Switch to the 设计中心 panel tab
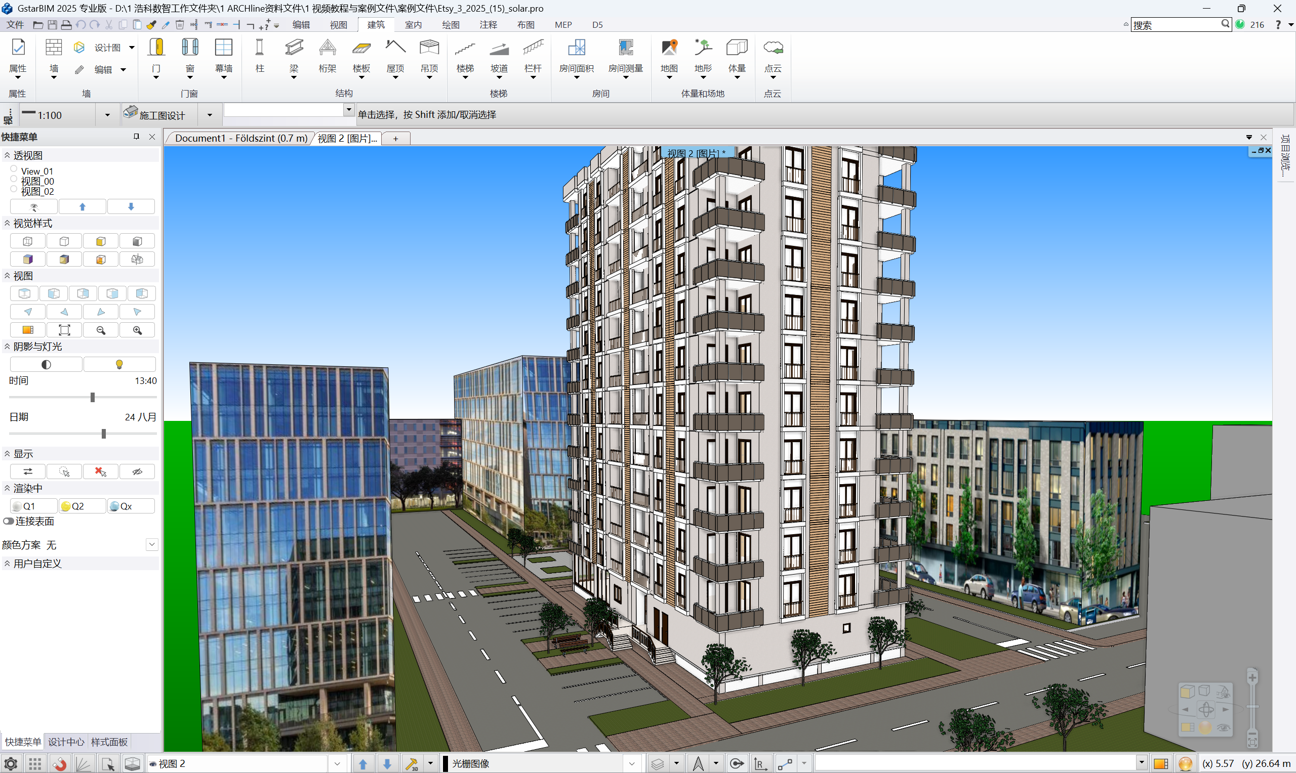Image resolution: width=1296 pixels, height=773 pixels. pos(66,742)
